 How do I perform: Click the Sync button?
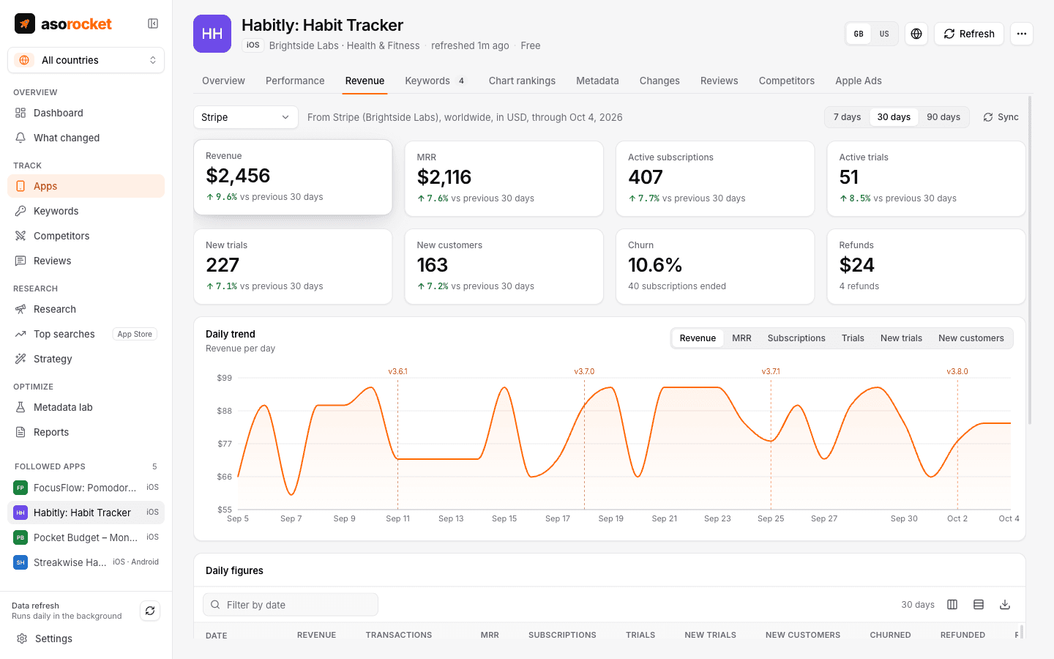(1001, 117)
